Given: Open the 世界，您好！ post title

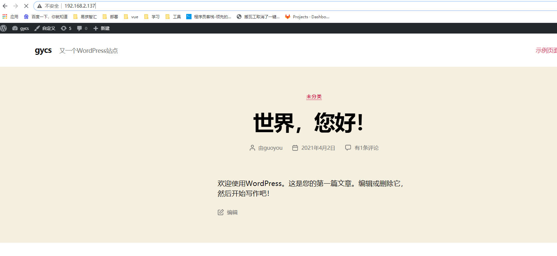Looking at the screenshot, I should point(309,123).
